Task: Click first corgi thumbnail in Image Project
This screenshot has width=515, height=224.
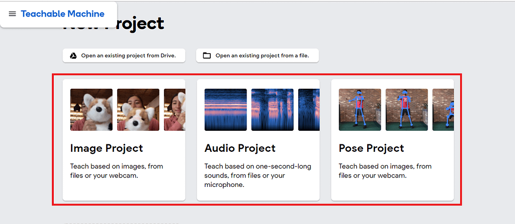Action: (x=92, y=110)
